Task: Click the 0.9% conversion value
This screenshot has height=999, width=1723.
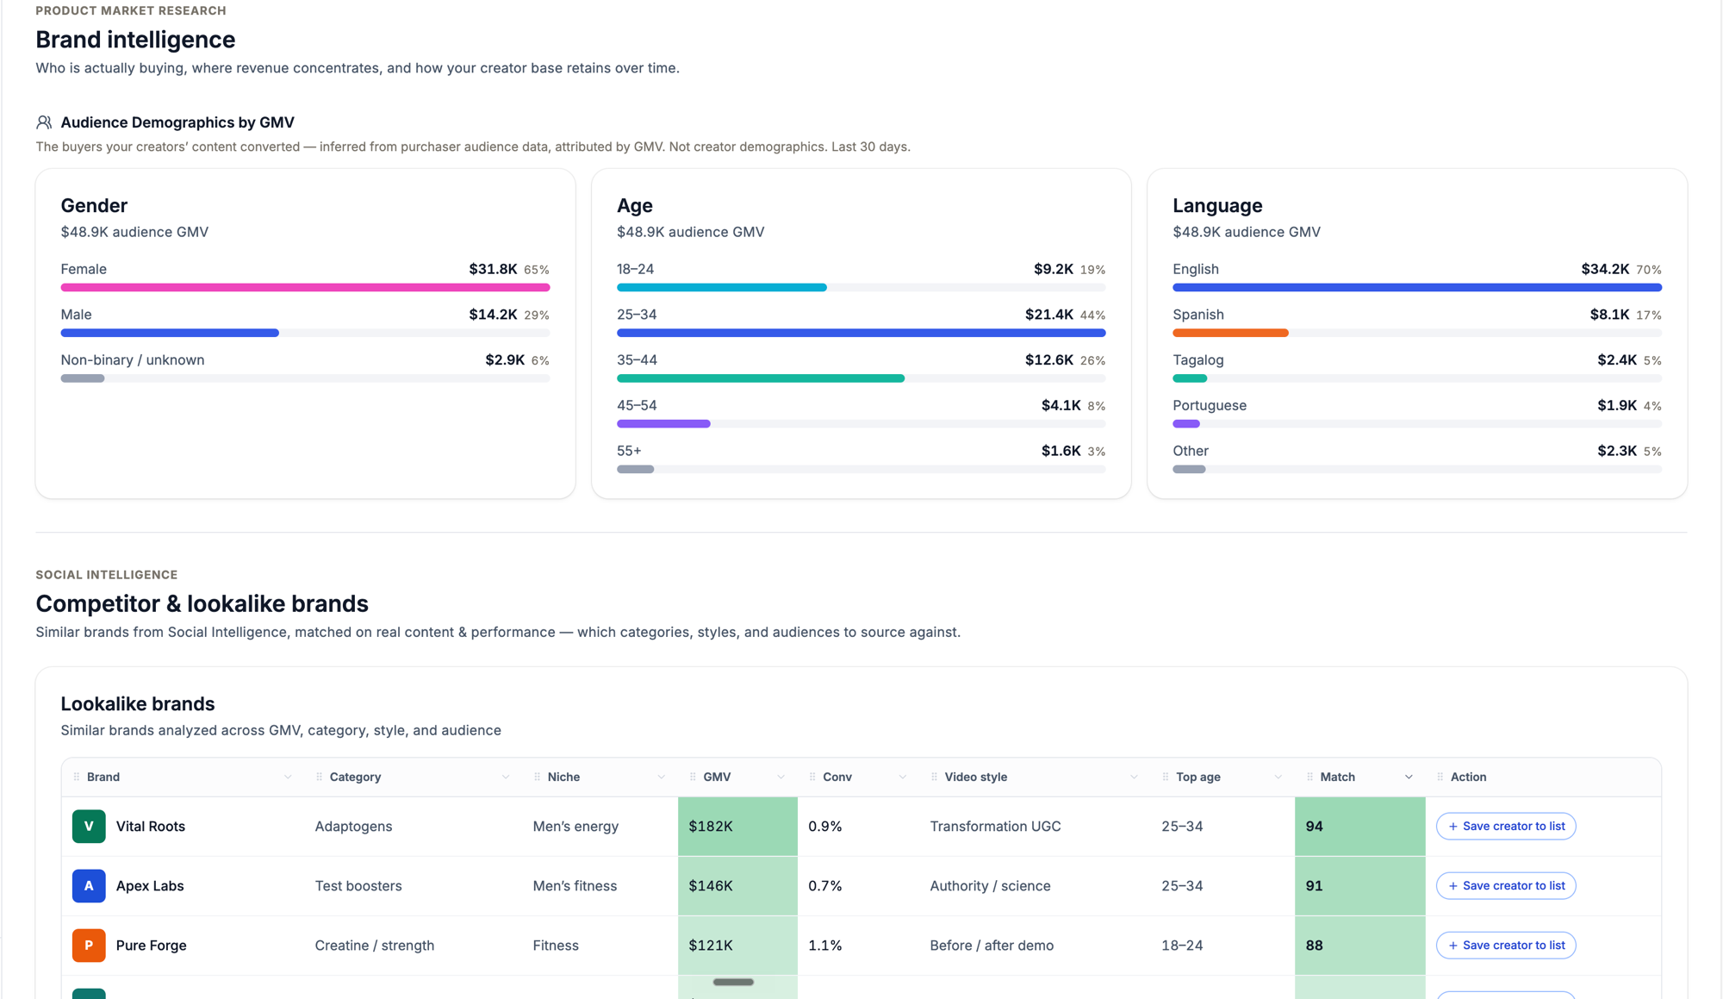Action: pyautogui.click(x=825, y=826)
